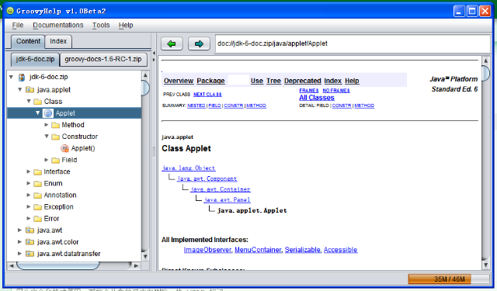Open the java.awt.Container link
This screenshot has width=497, height=291.
(x=221, y=189)
